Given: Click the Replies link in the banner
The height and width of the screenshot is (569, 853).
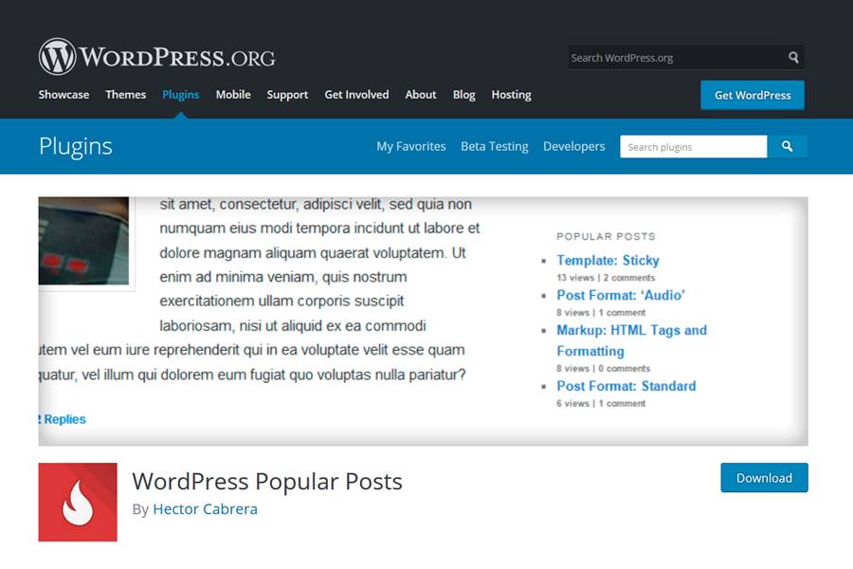Looking at the screenshot, I should coord(62,419).
